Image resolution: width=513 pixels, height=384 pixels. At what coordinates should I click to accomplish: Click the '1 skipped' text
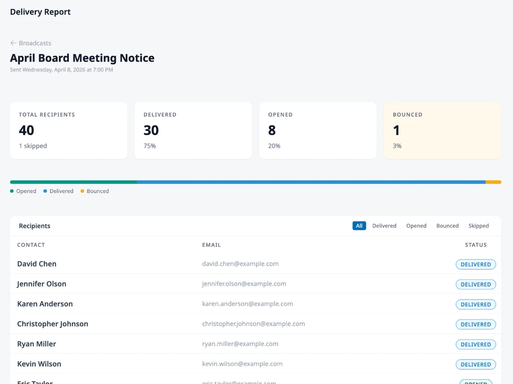(33, 146)
